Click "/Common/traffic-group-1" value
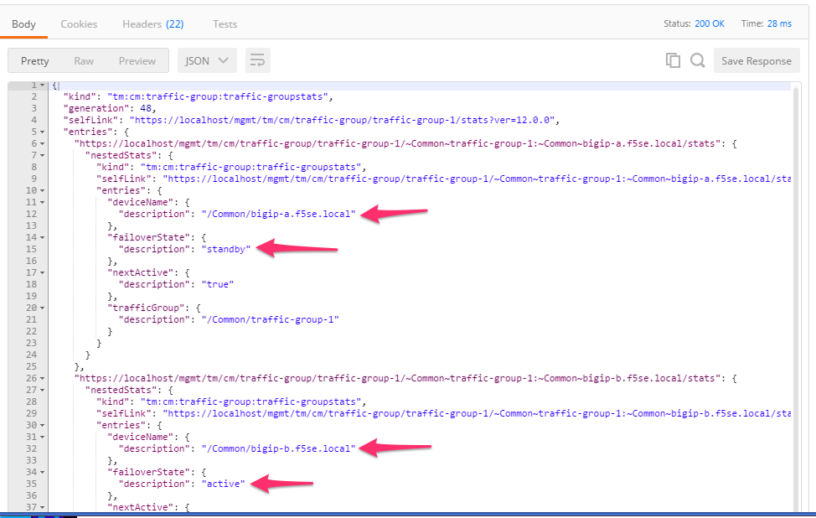The width and height of the screenshot is (816, 518). tap(270, 319)
